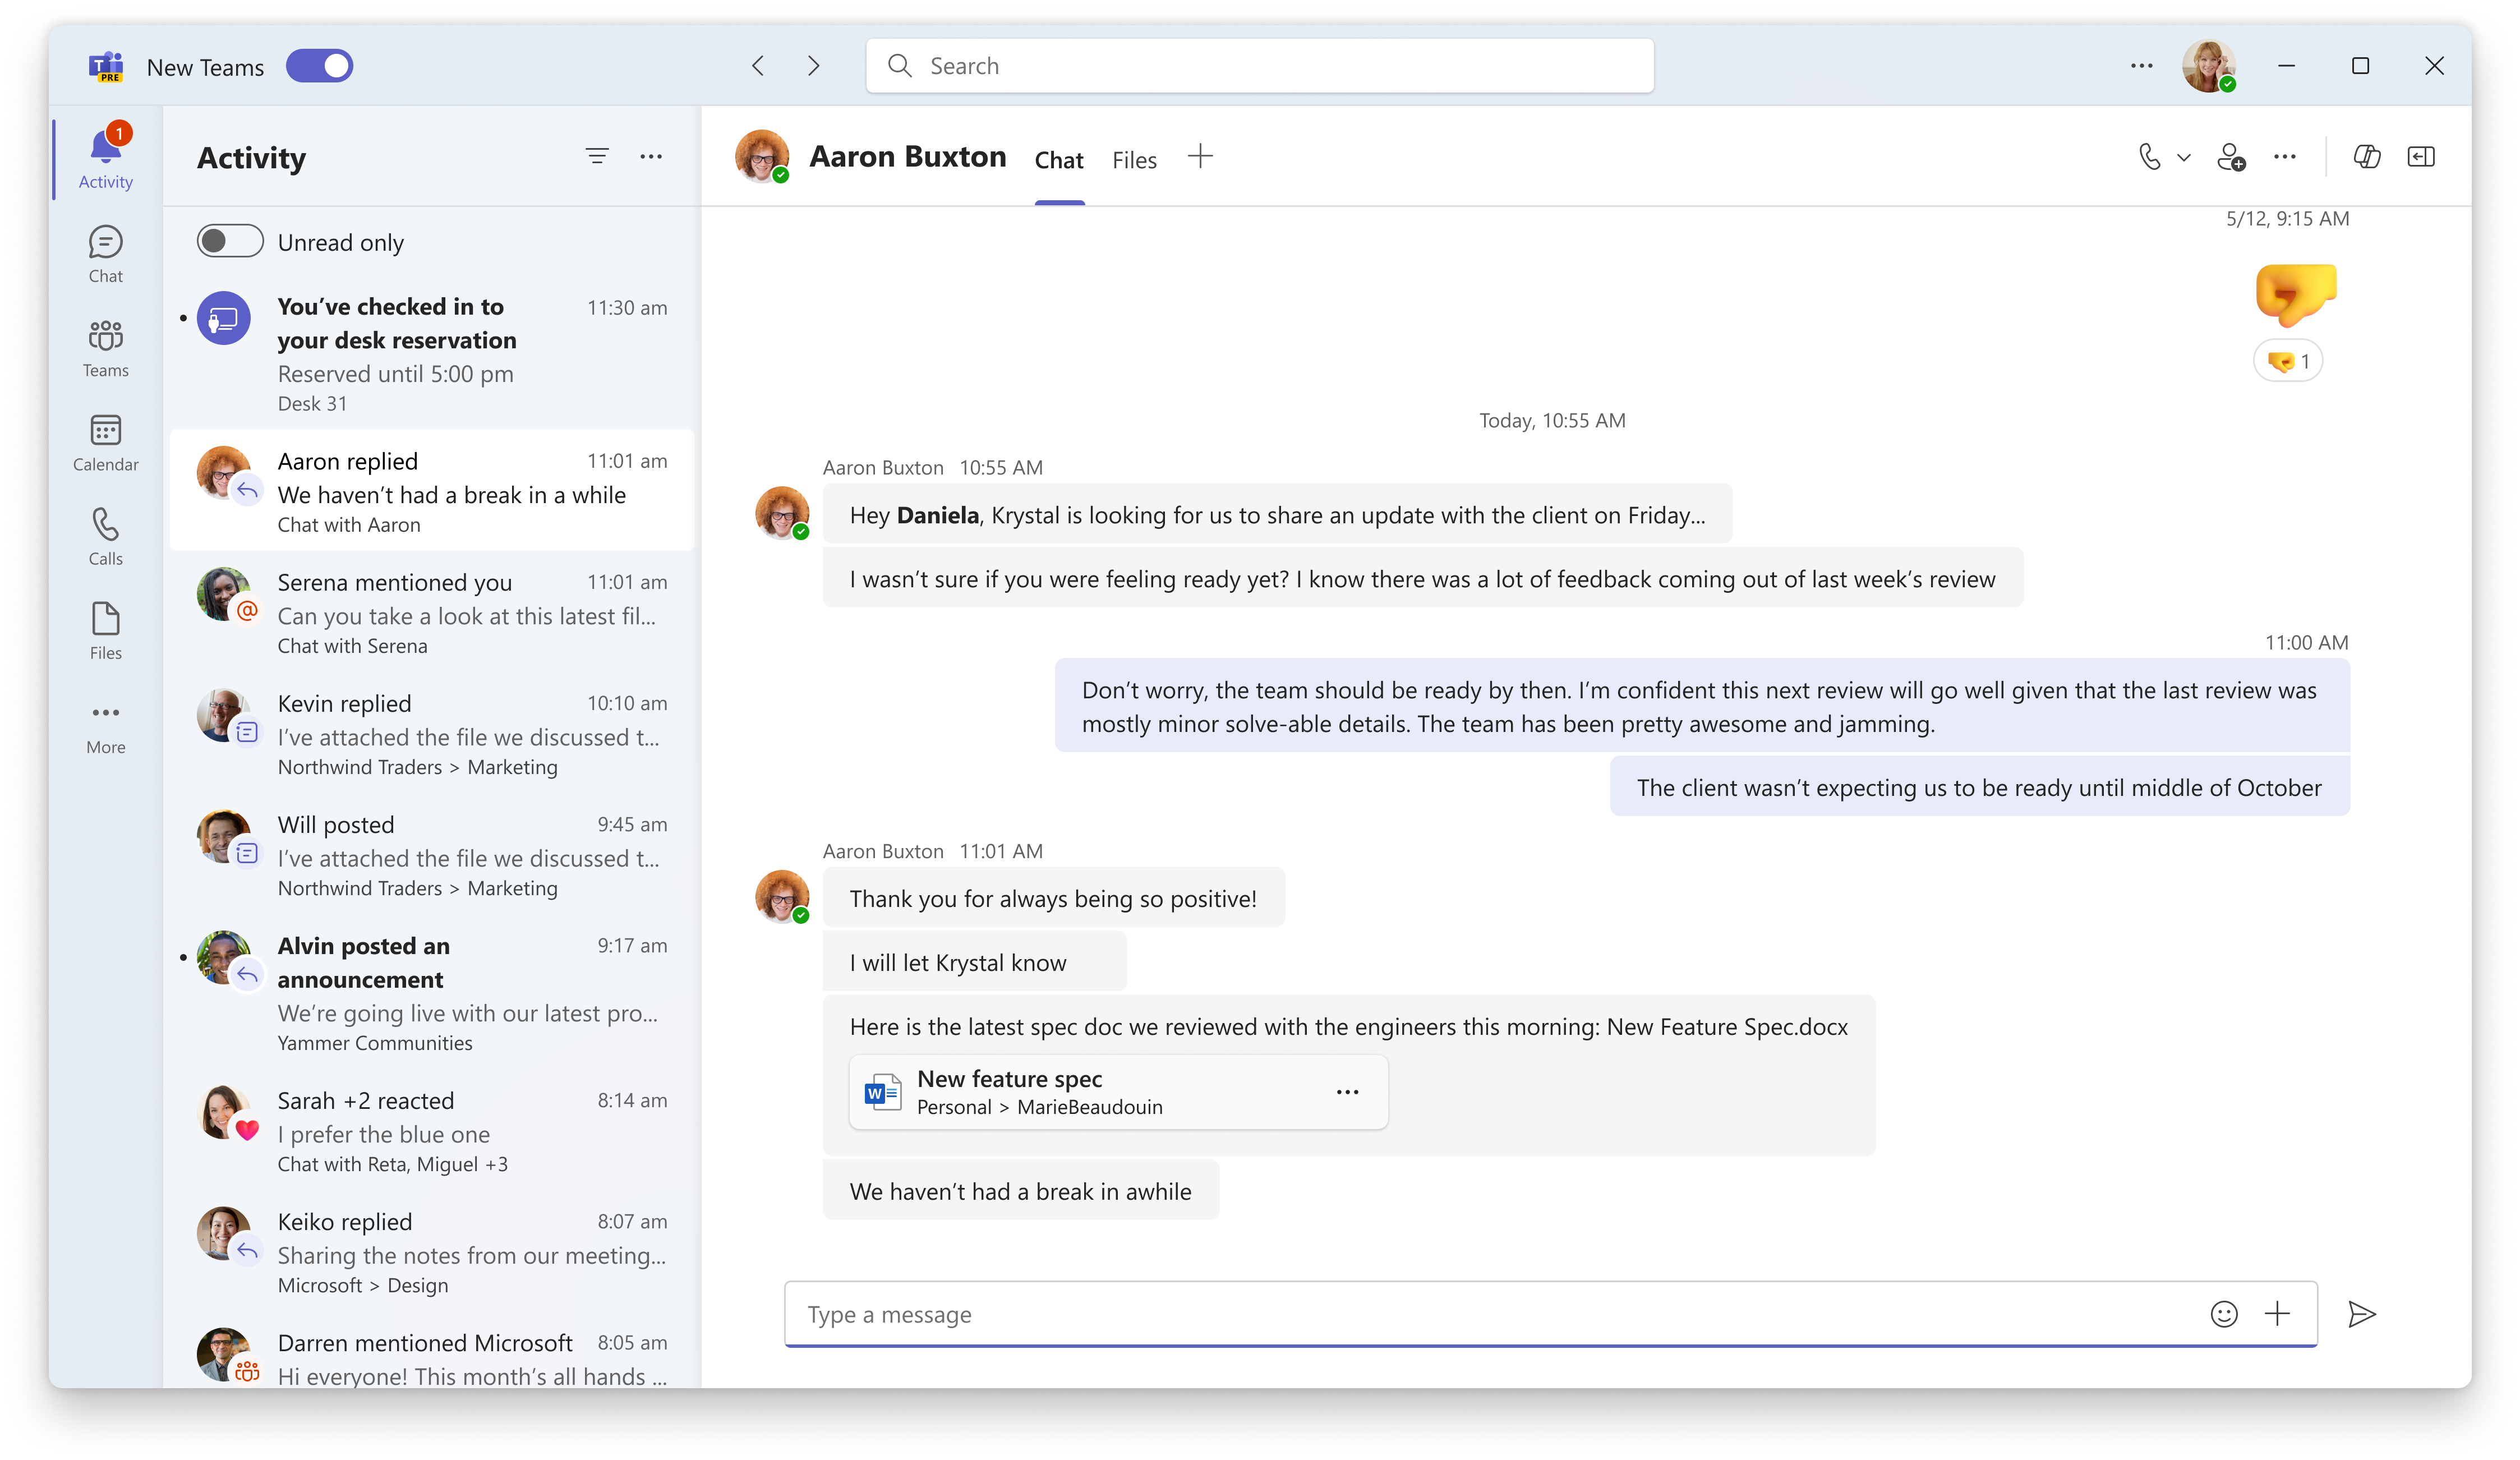This screenshot has width=2520, height=1460.
Task: Send the typed message
Action: [x=2364, y=1313]
